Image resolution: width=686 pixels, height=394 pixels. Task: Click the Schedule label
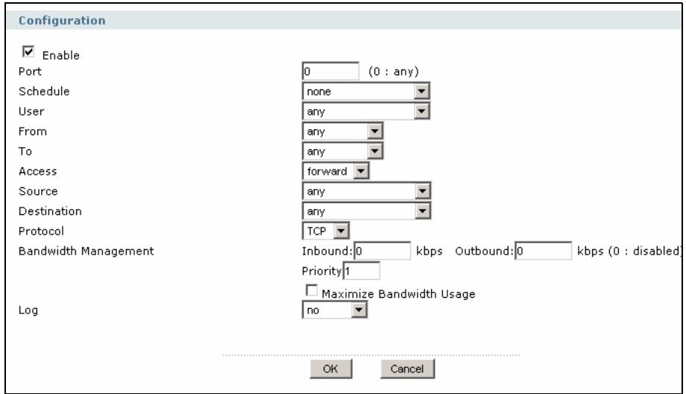[x=44, y=92]
